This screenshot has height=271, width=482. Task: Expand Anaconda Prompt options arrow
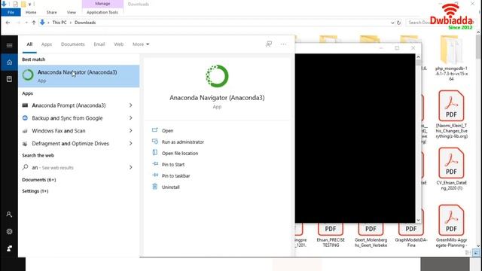pos(130,105)
